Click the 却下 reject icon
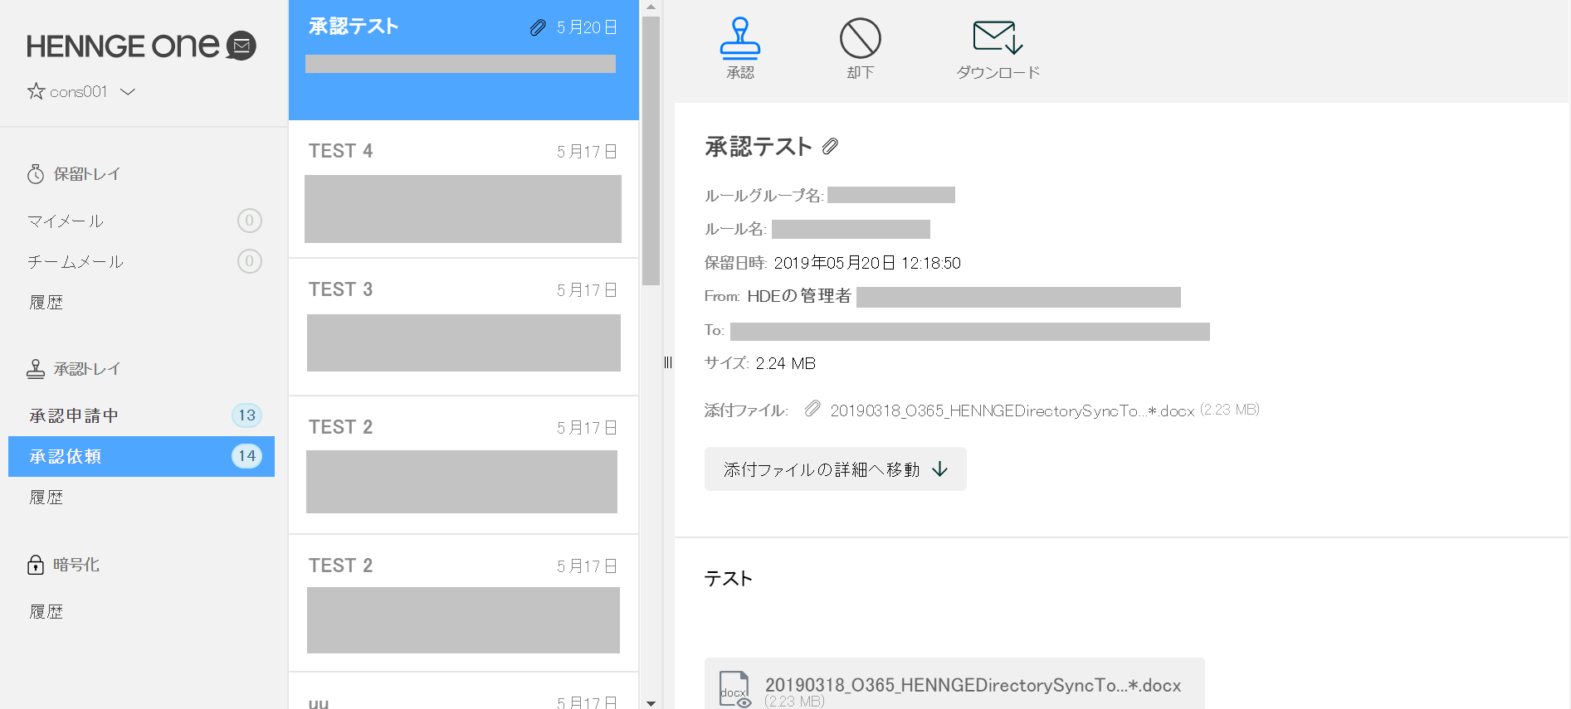 860,37
